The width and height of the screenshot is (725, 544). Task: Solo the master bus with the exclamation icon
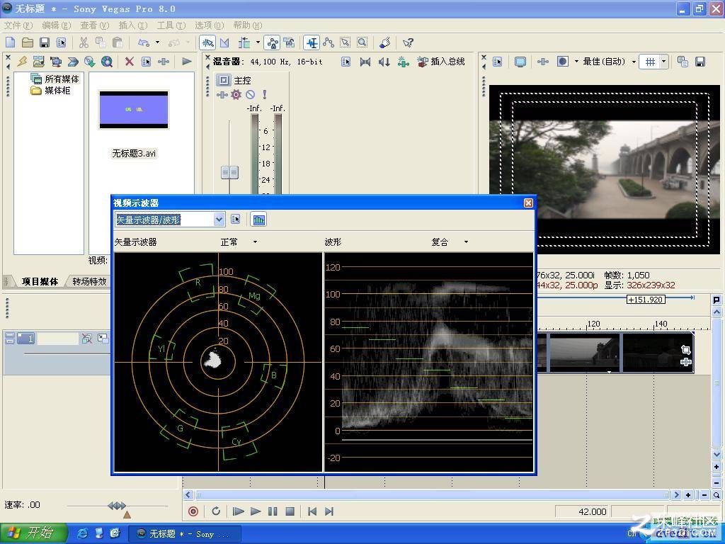265,95
